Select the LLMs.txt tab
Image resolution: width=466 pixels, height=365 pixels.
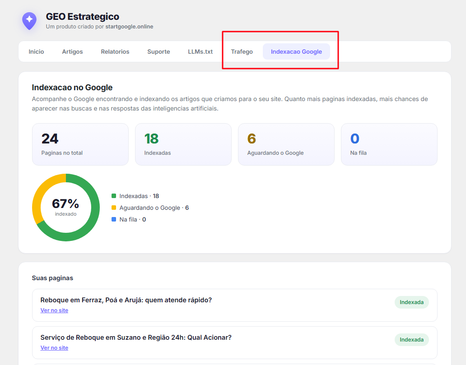click(200, 52)
